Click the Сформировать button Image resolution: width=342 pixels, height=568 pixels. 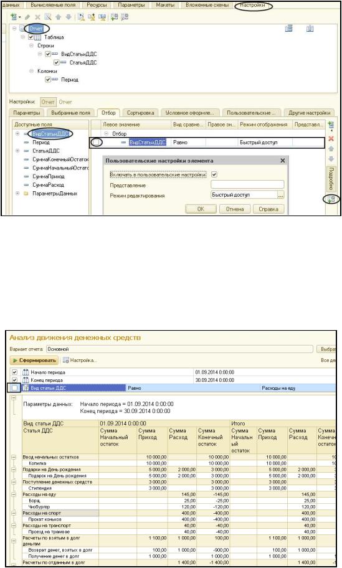coord(34,361)
